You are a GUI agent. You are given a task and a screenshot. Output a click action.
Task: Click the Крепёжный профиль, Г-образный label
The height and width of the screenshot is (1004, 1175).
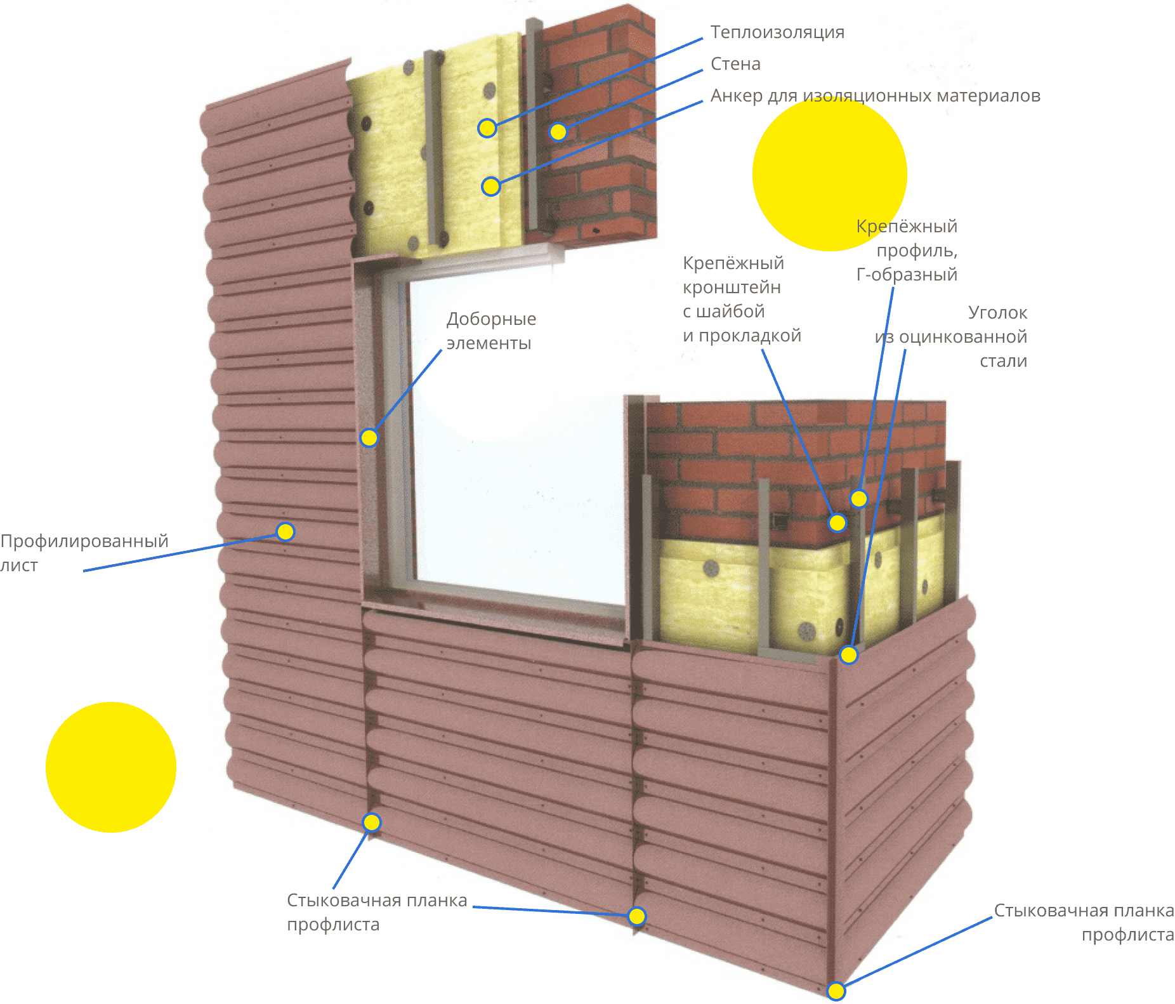click(x=907, y=250)
